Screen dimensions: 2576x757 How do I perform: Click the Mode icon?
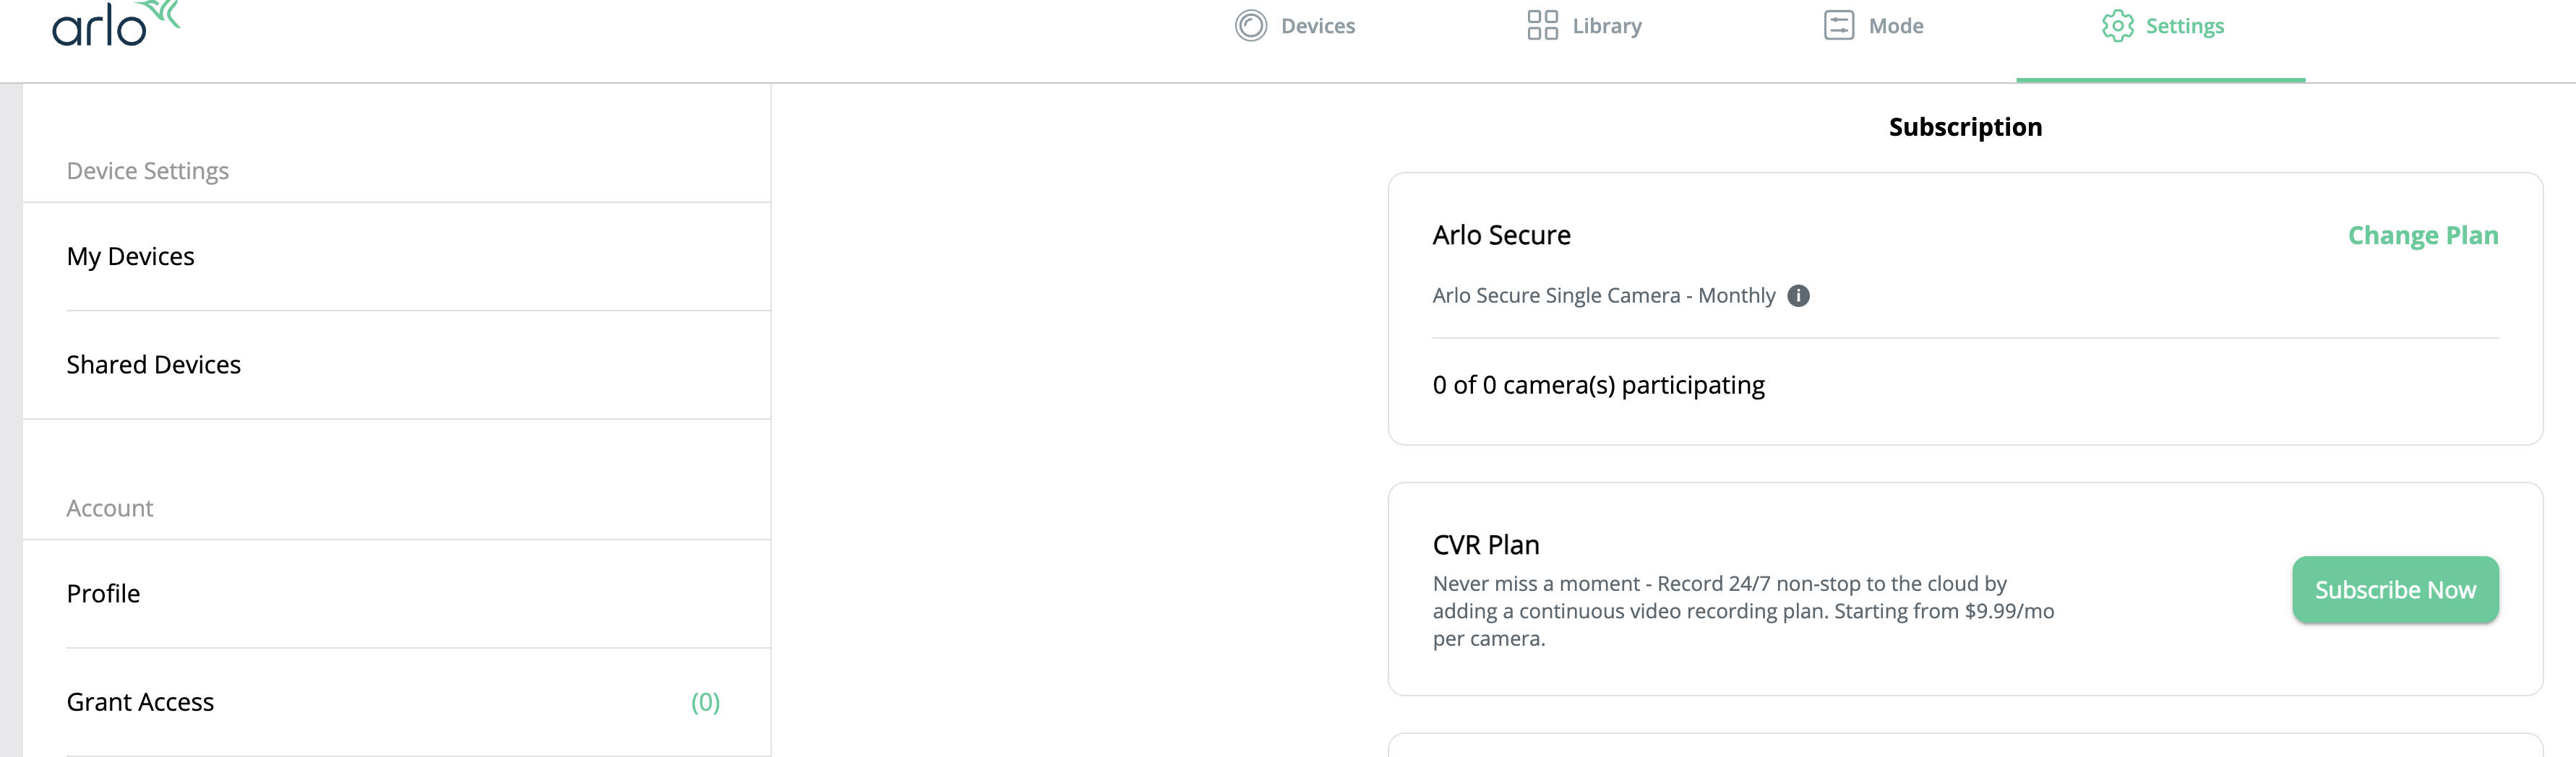coord(1838,26)
